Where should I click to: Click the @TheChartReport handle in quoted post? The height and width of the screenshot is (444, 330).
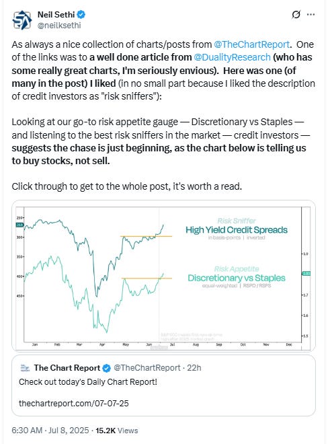pyautogui.click(x=147, y=368)
